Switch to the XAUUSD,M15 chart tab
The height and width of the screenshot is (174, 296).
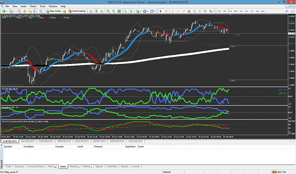coord(27,141)
